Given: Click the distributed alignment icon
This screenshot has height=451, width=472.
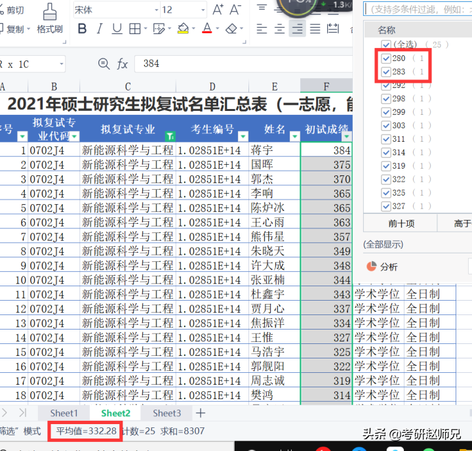Looking at the screenshot, I should pos(333,29).
